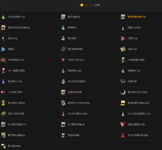Click the +7 紅騎士頭巾 item icon
The width and height of the screenshot is (162, 150).
pos(3,92)
